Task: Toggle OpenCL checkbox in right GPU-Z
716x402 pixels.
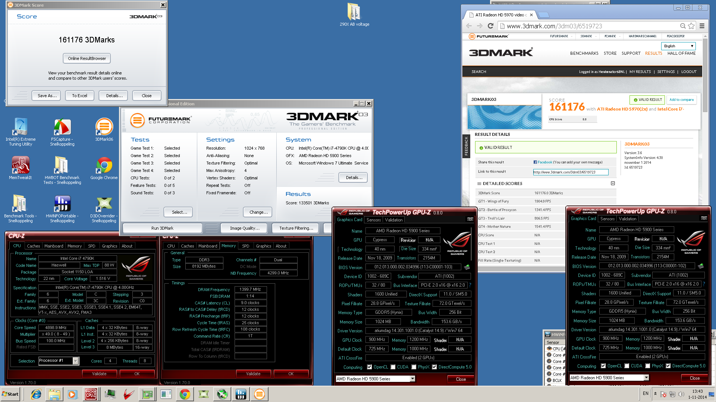Action: point(603,366)
